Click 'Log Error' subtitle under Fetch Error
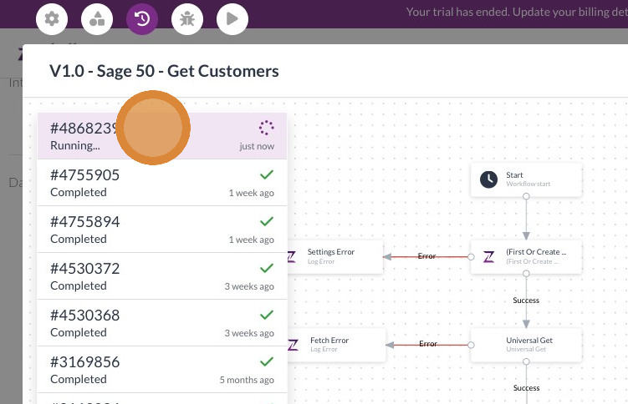Viewport: 628px width, 404px height. (x=324, y=349)
